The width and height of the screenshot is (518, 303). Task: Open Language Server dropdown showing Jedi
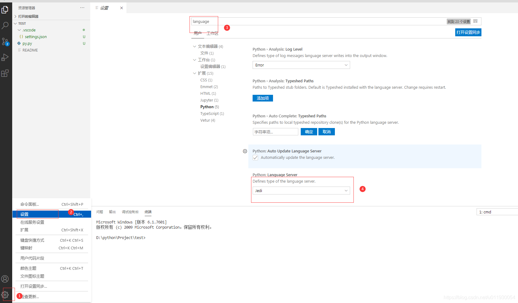coord(301,191)
